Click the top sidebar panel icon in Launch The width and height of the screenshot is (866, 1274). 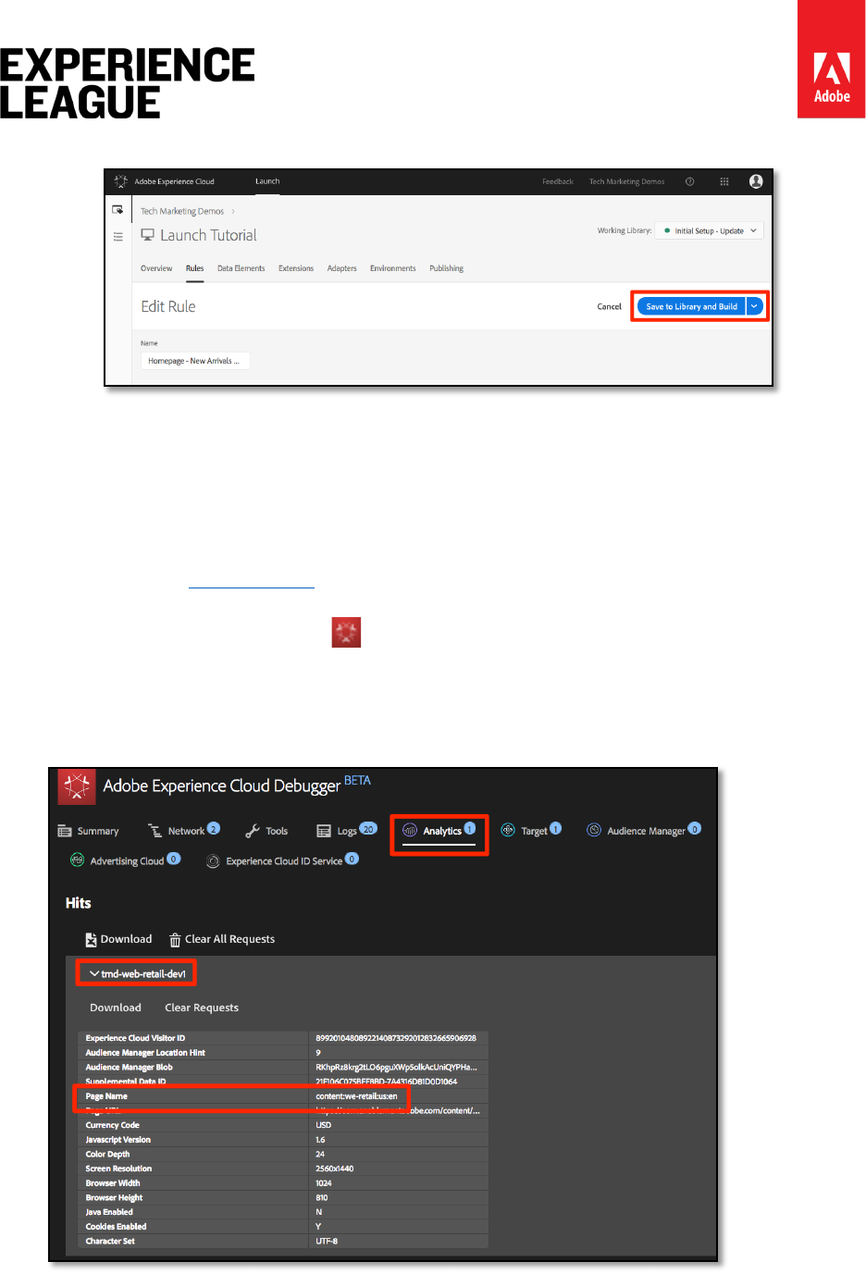118,210
